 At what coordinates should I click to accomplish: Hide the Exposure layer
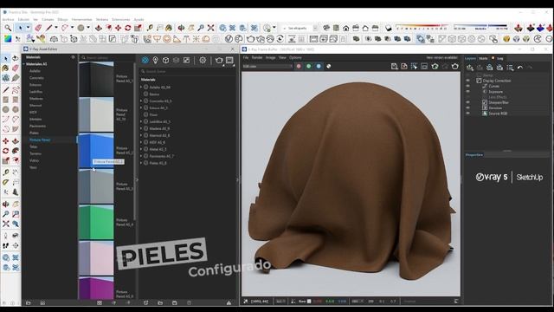pyautogui.click(x=468, y=92)
